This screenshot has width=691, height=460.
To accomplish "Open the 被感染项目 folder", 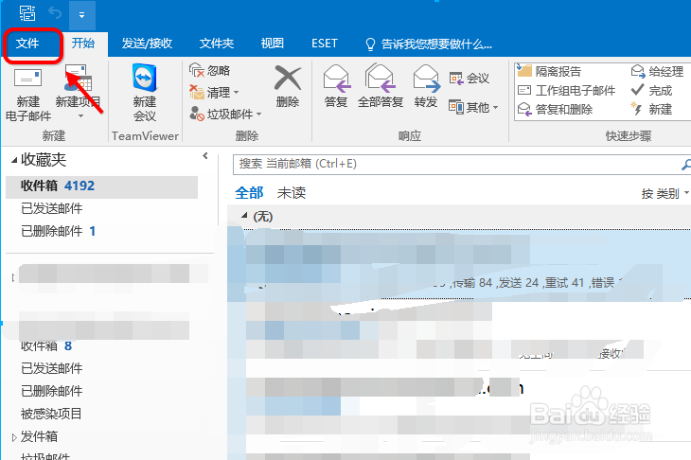I will point(51,414).
